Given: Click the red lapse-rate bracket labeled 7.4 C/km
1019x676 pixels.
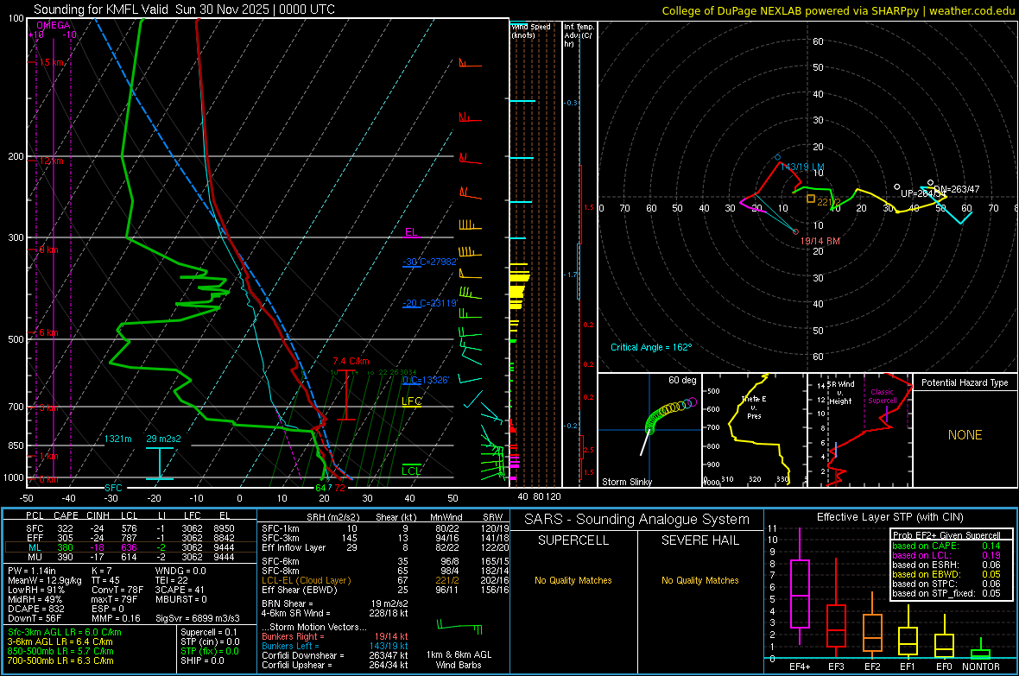Looking at the screenshot, I should point(345,395).
